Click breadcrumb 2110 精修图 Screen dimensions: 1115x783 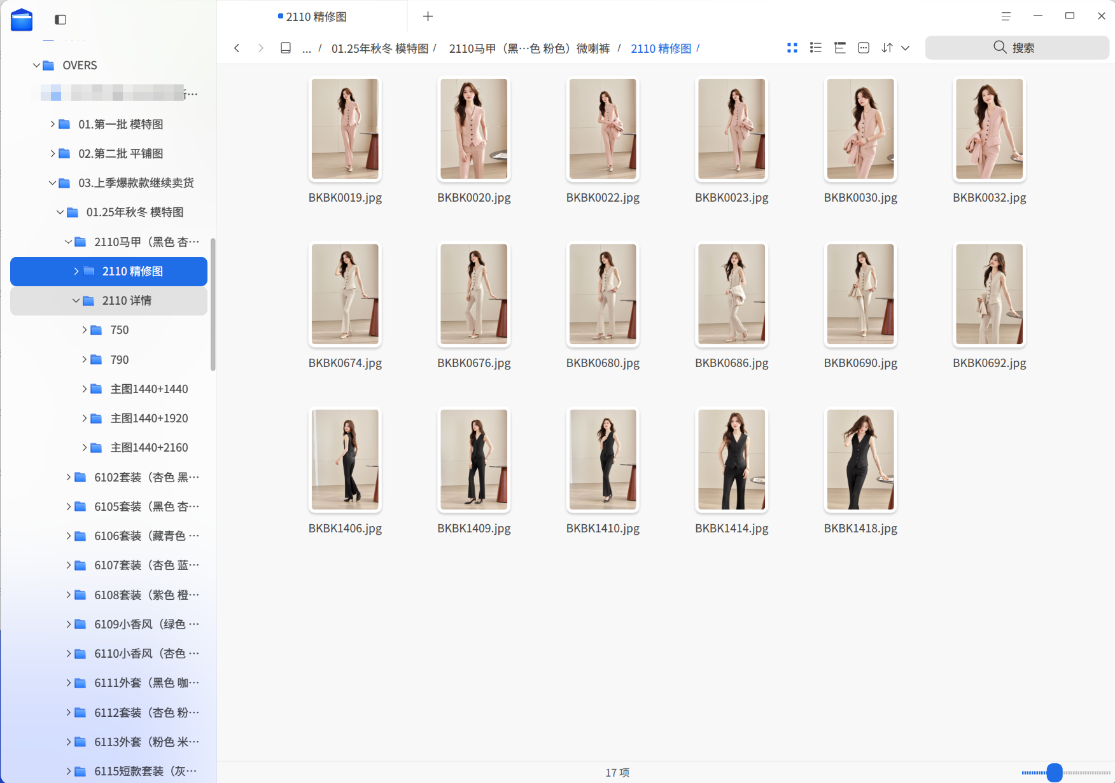pos(661,48)
